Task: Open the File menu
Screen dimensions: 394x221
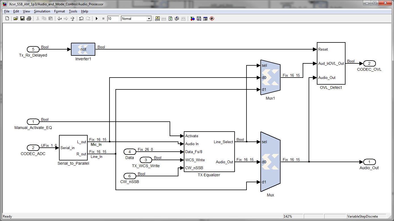Action: [x=7, y=11]
